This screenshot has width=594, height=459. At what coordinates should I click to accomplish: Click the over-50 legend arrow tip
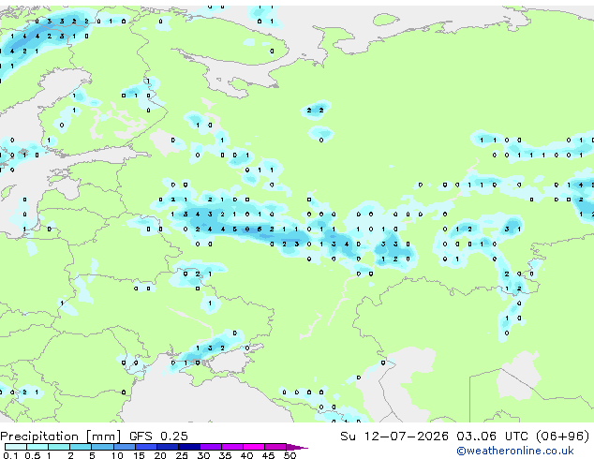pos(297,447)
